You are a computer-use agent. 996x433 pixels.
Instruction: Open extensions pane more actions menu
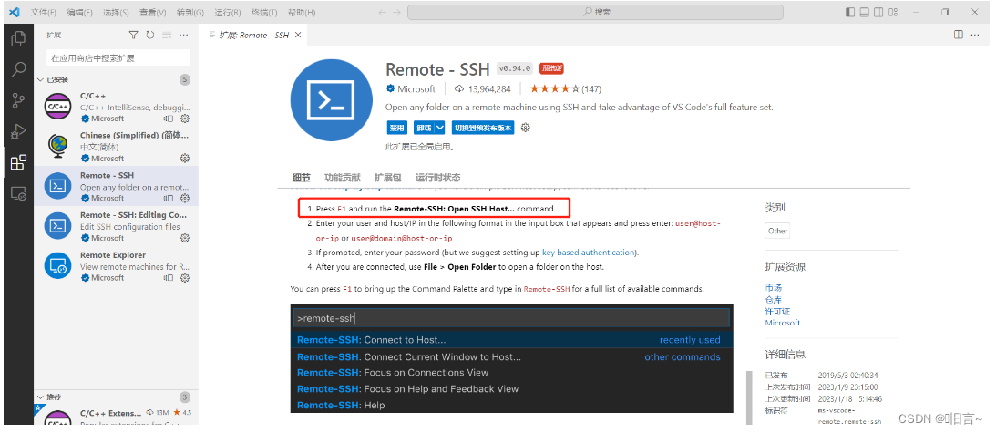pos(183,35)
